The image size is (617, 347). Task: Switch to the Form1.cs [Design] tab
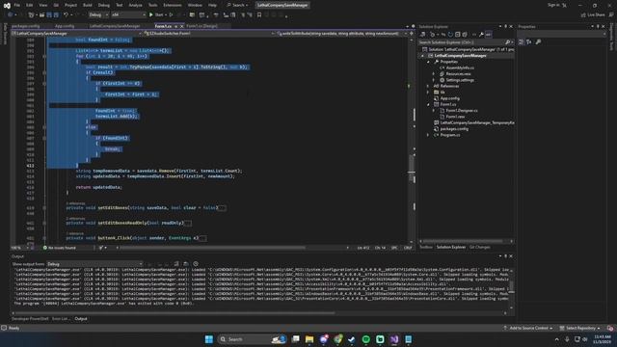click(201, 26)
